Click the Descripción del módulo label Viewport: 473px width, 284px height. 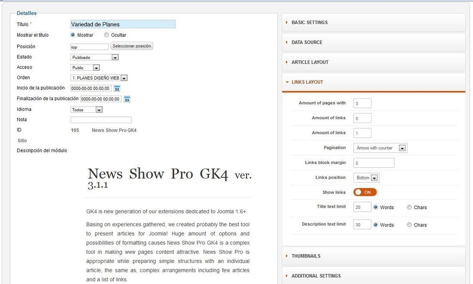42,151
